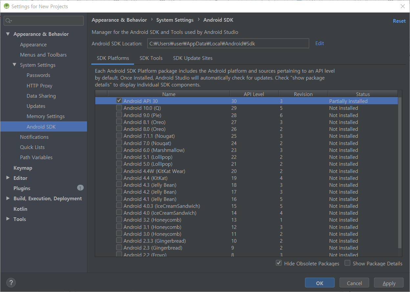Enable the Show Package Details checkbox
410x292 pixels.
347,263
